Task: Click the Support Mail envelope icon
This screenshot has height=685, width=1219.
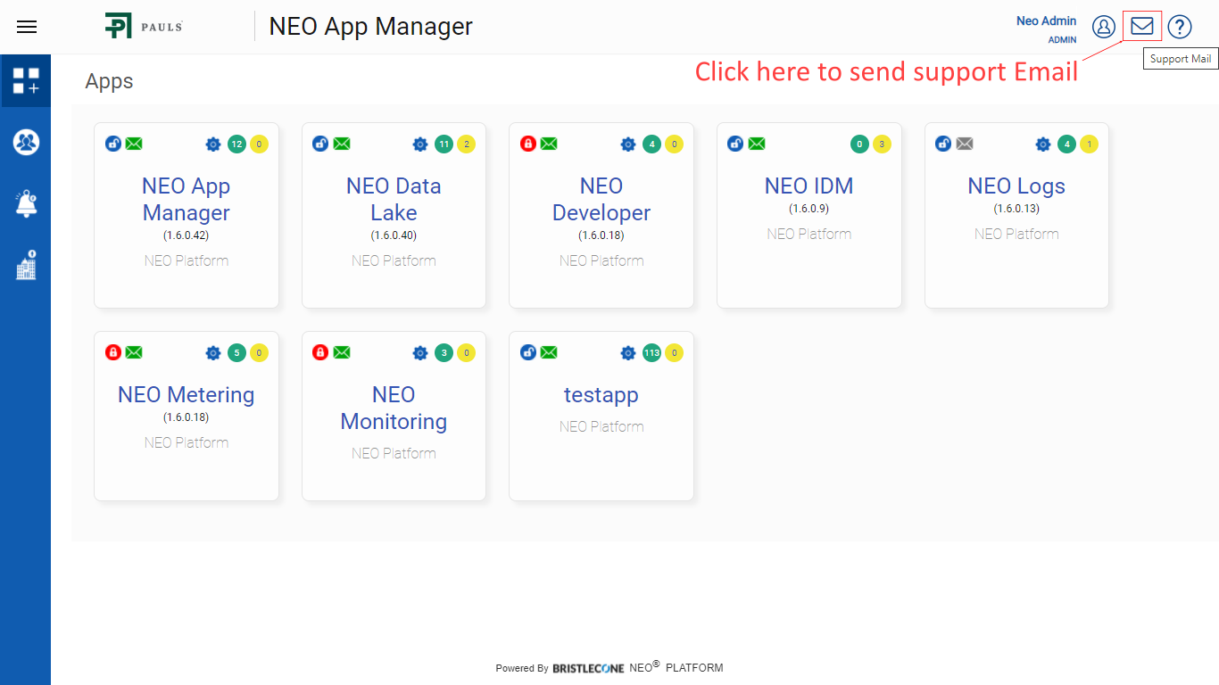Action: [1142, 26]
